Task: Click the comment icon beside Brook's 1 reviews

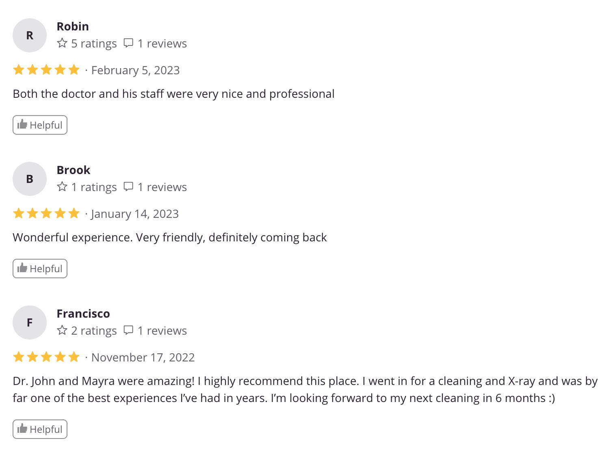Action: 128,187
